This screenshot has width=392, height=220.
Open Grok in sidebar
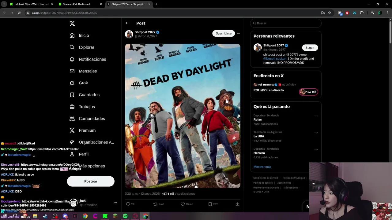pos(79,83)
